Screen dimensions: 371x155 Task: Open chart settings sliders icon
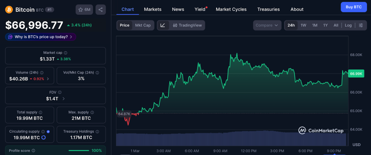pos(360,25)
